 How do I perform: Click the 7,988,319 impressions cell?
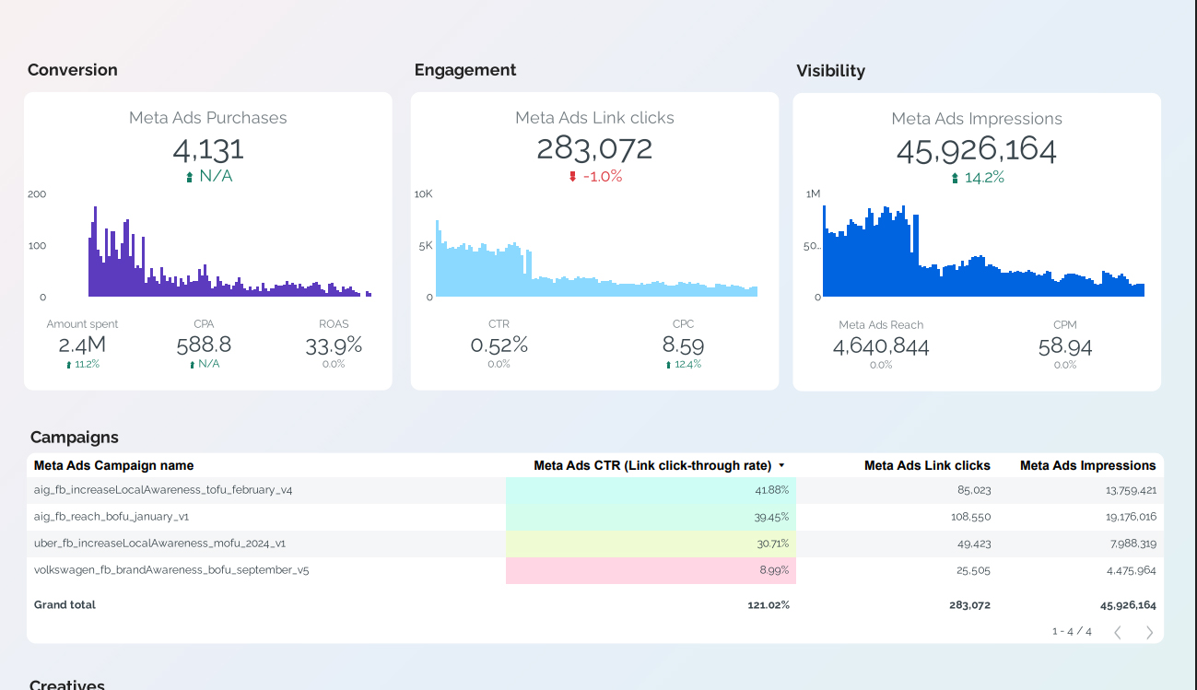click(x=1134, y=544)
